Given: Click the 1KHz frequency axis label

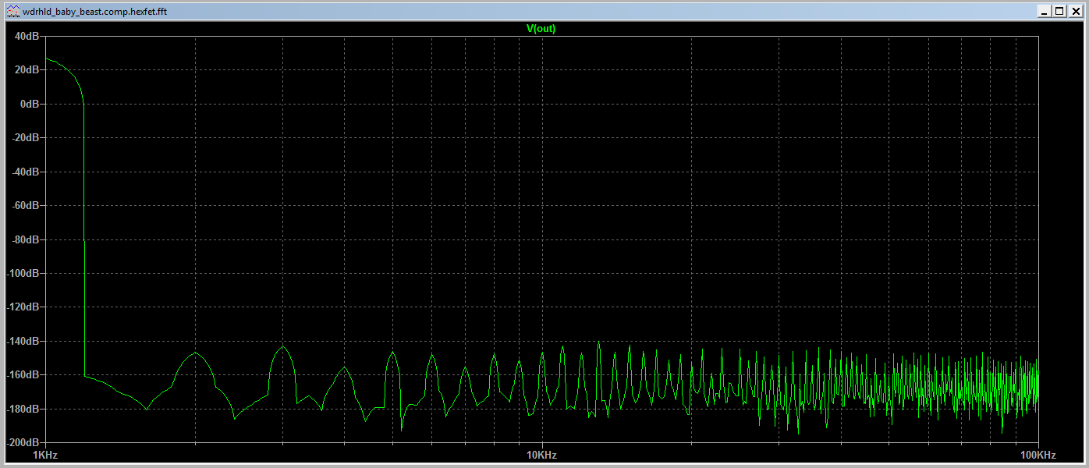Looking at the screenshot, I should tap(45, 455).
